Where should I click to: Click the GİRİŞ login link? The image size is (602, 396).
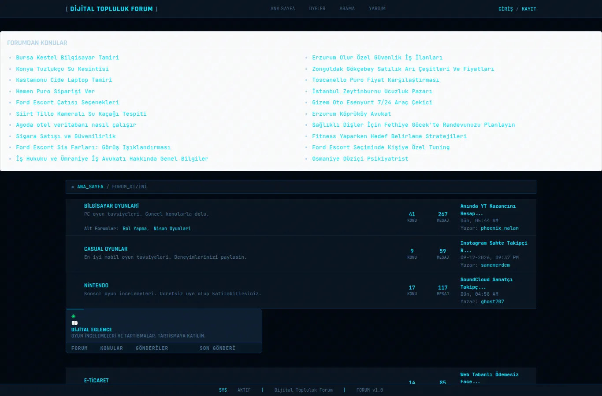pyautogui.click(x=505, y=9)
